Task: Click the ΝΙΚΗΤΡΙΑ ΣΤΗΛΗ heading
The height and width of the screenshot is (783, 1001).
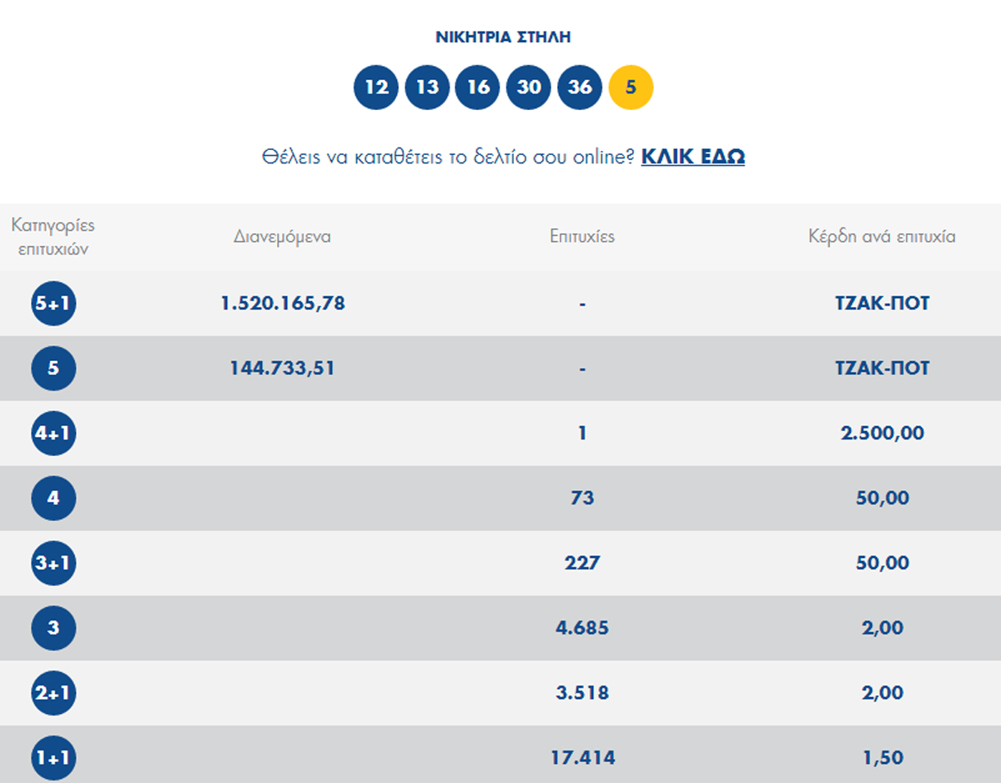Action: point(503,38)
